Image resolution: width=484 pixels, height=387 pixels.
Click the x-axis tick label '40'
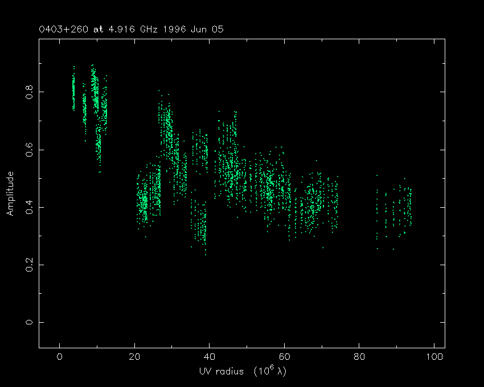[210, 357]
